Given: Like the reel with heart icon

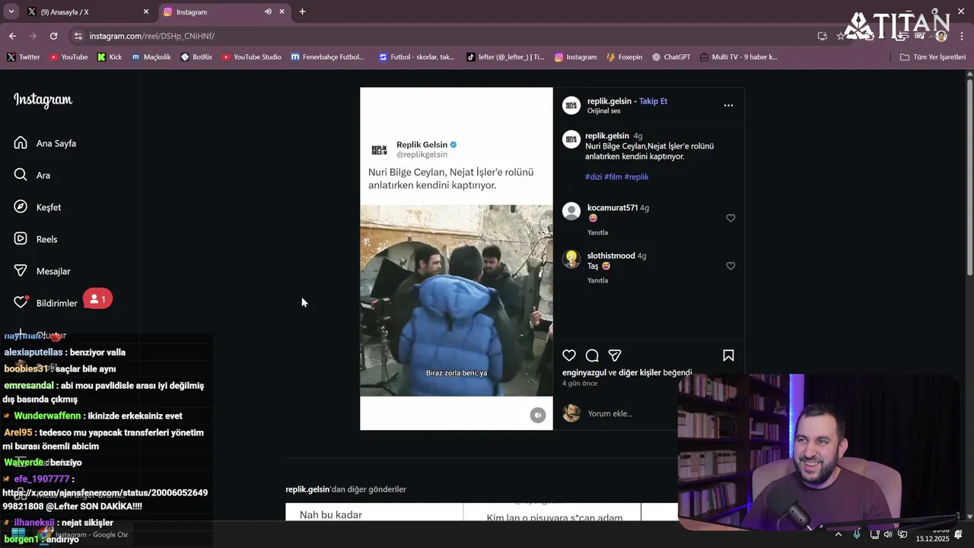Looking at the screenshot, I should coord(569,355).
